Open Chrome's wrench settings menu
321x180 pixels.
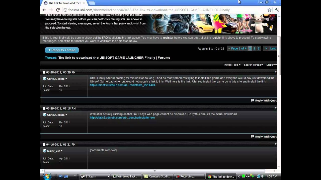tap(277, 10)
